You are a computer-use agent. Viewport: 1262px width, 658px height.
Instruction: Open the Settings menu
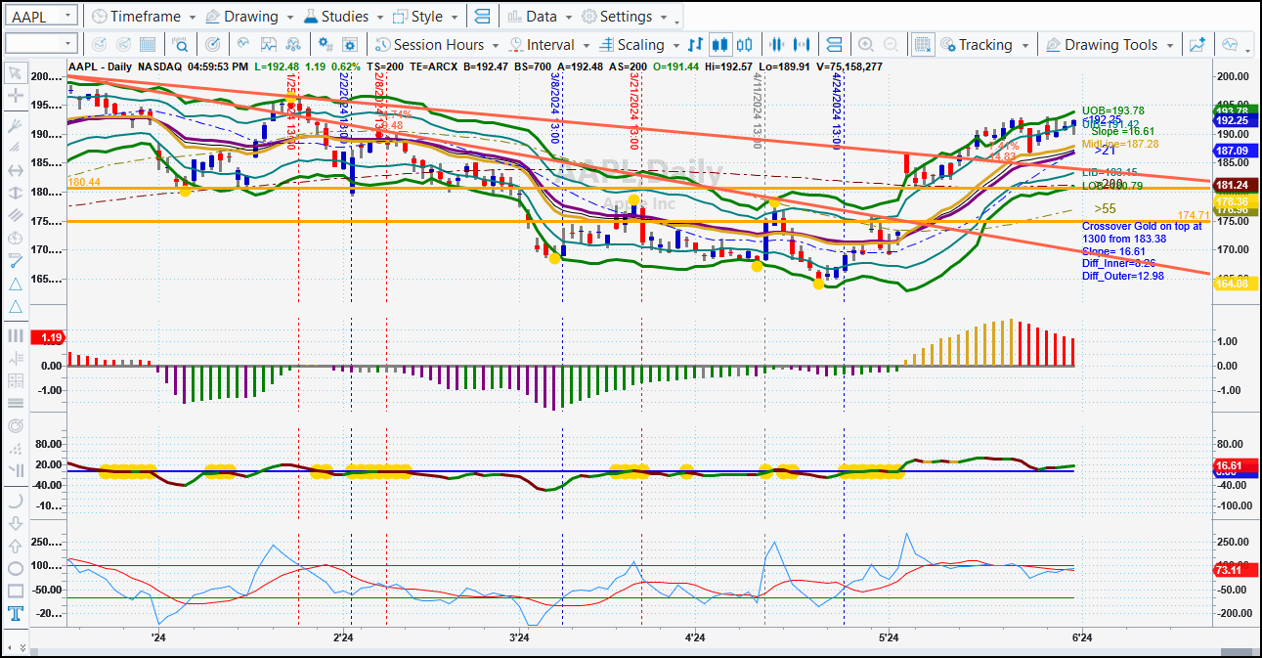pos(625,17)
